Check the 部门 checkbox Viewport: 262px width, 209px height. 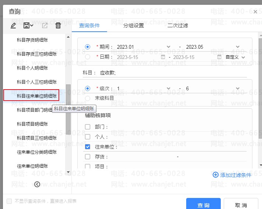pos(88,127)
